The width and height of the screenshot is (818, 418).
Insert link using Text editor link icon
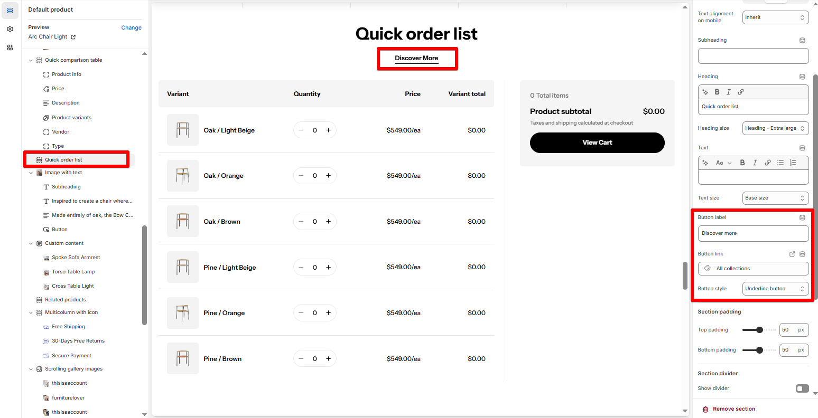coord(767,163)
